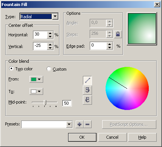
Task: Open Help for Fountain Fill
Action: (x=142, y=137)
